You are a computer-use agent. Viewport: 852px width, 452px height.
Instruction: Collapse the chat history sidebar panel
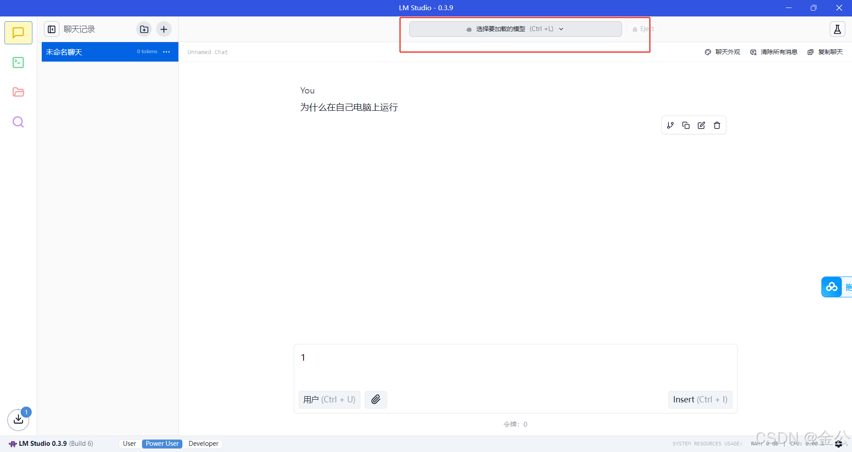52,29
